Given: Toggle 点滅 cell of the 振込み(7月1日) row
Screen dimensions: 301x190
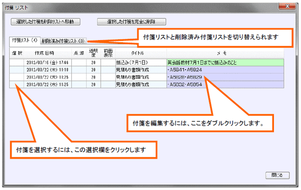Looking at the screenshot, I should (x=79, y=63).
